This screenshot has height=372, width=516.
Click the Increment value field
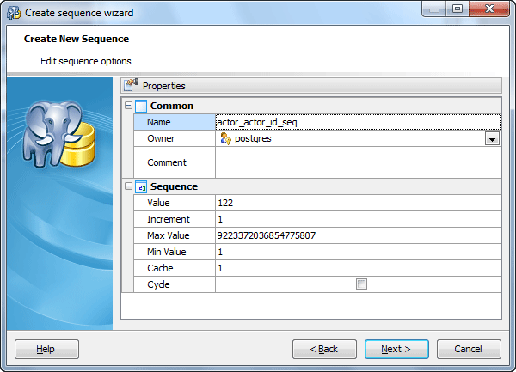(357, 219)
